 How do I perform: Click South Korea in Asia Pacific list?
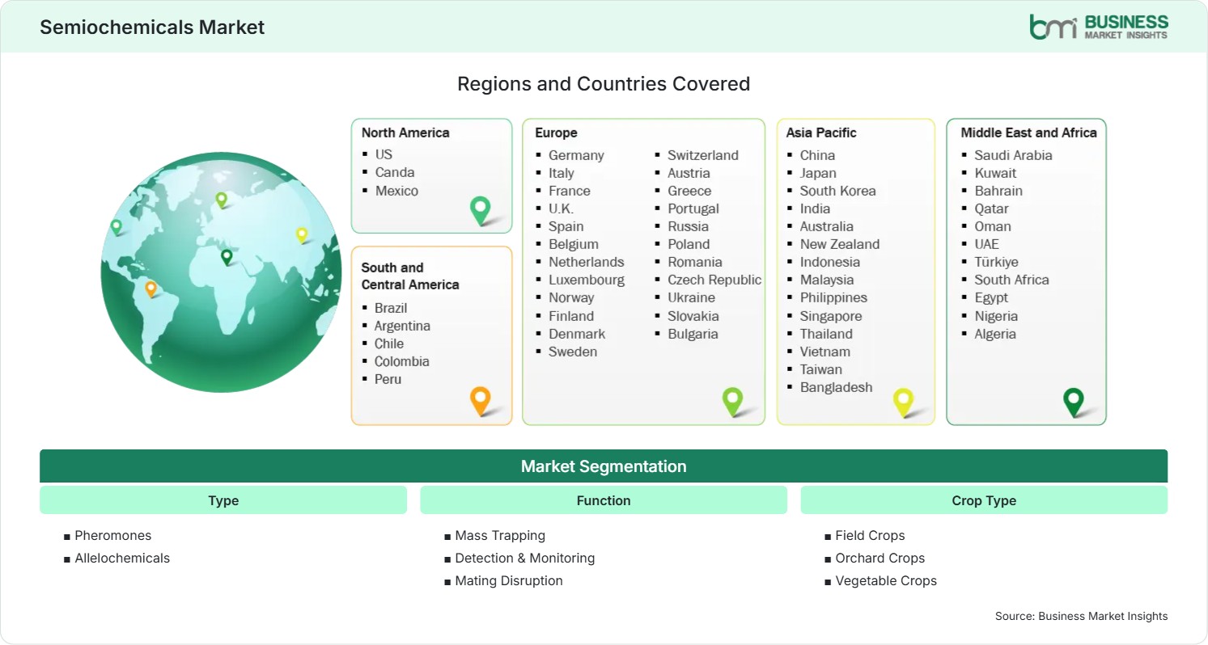coord(838,191)
